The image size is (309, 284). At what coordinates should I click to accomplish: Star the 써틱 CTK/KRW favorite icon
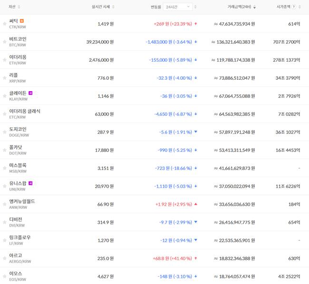point(5,23)
